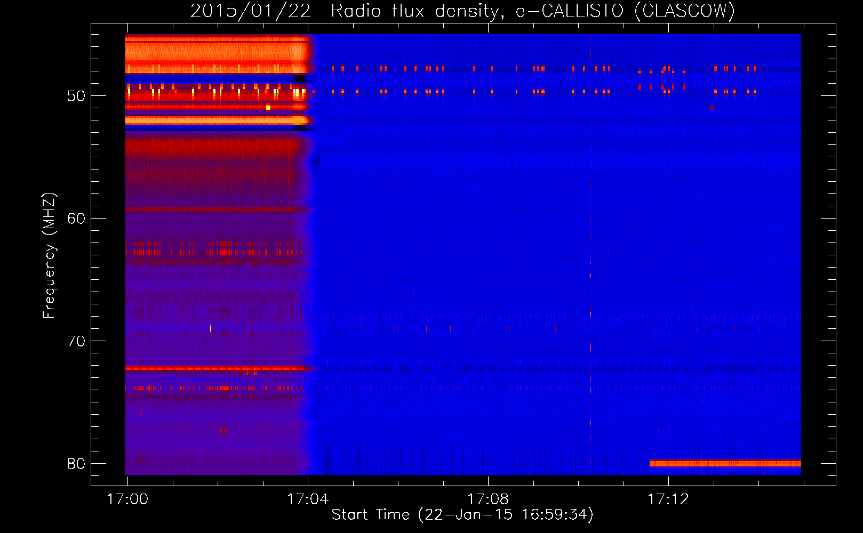Click the orange band near 80 MHz after 17:12
The width and height of the screenshot is (863, 533).
click(x=725, y=463)
